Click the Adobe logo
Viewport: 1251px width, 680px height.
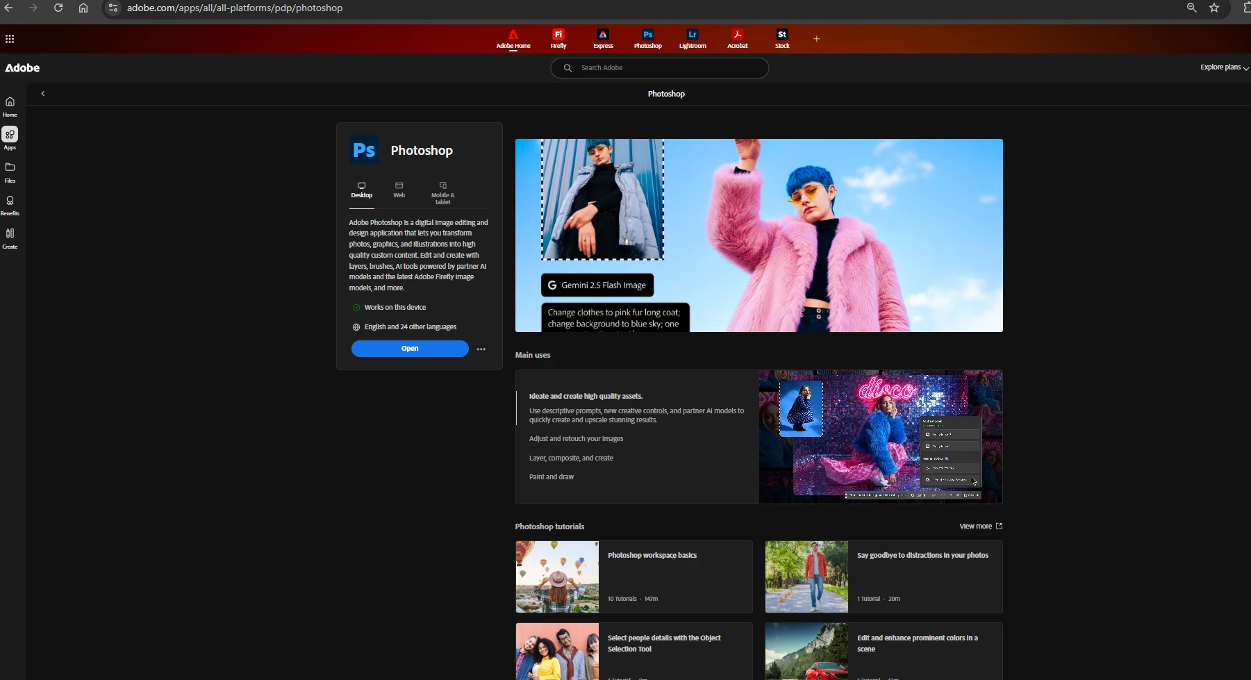coord(22,68)
